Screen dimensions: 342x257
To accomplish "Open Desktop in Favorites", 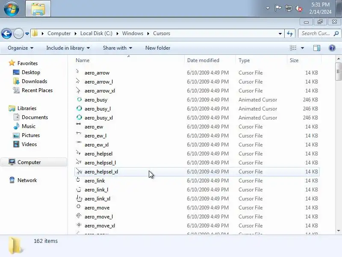I will (31, 72).
